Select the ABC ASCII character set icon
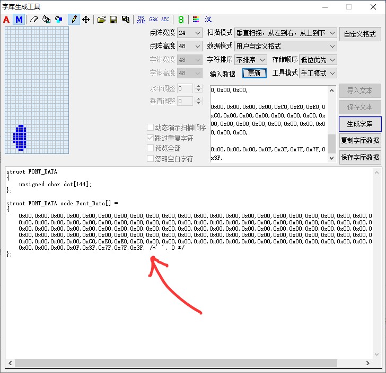 [x=165, y=20]
